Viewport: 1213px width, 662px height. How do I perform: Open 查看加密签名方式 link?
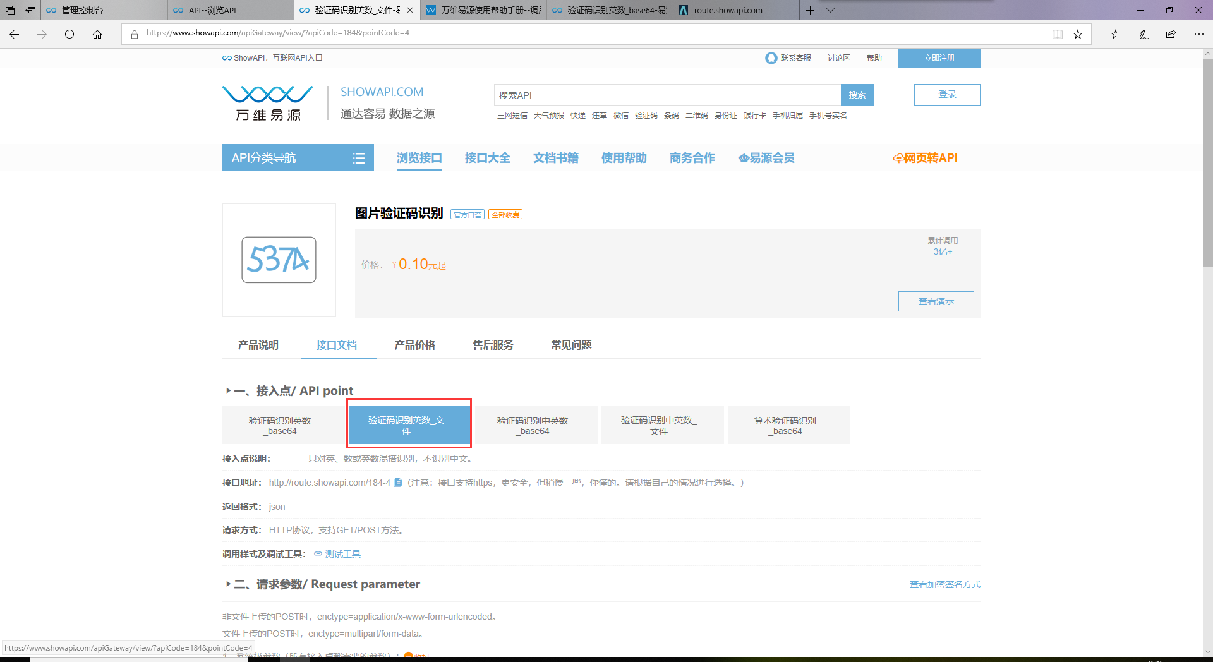(x=945, y=584)
